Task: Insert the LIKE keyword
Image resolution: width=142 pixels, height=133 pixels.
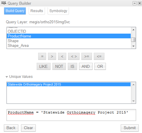Action: (43, 66)
